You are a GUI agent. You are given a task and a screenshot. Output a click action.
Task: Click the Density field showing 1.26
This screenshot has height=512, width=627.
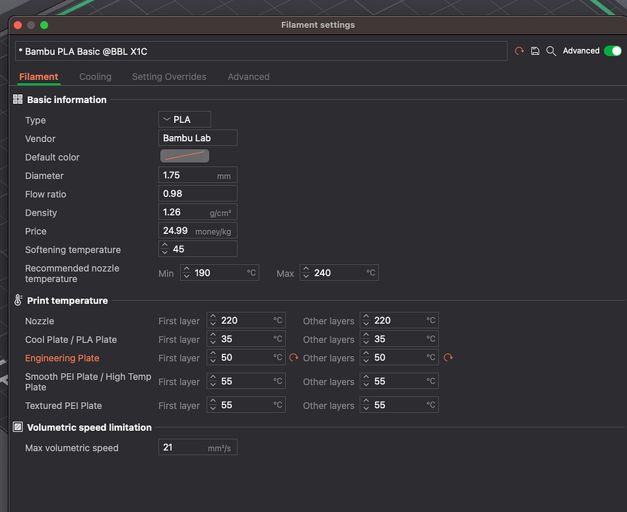tap(198, 212)
